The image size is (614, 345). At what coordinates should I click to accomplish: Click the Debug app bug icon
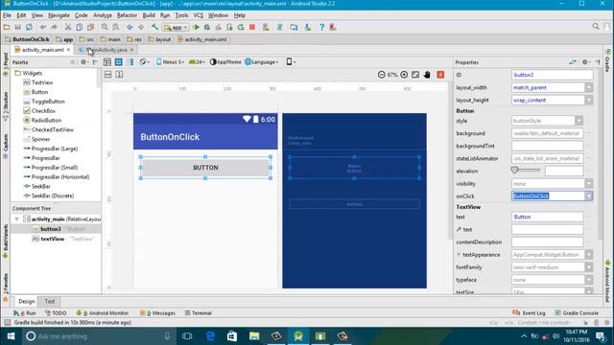tap(207, 27)
